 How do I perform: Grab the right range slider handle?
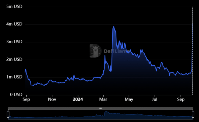[x=193, y=114]
